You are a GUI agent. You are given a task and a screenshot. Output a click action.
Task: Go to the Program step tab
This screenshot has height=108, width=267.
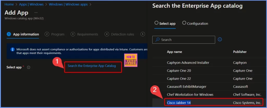54,34
